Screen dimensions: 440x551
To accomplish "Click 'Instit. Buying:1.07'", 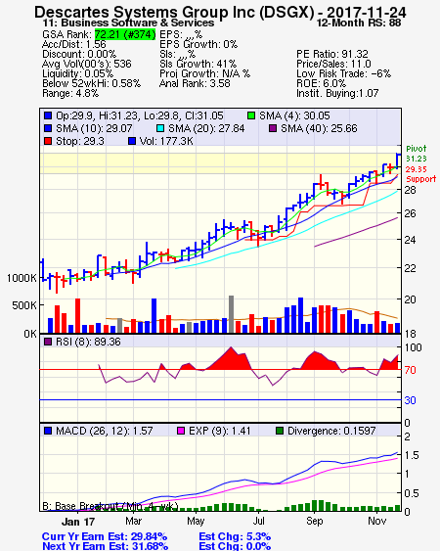I will coord(337,94).
